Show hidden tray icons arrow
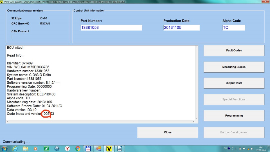Screen dimensions: 270x152 [x=236, y=149]
